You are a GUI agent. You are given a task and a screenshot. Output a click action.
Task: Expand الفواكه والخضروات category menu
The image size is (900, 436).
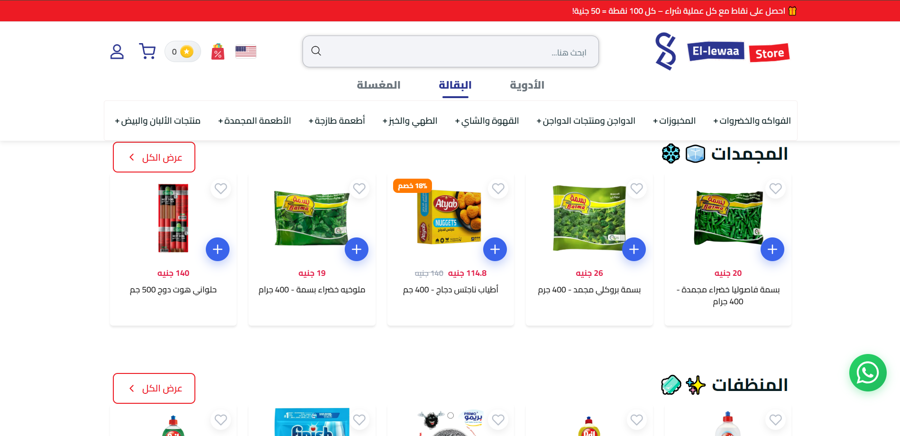(x=752, y=121)
